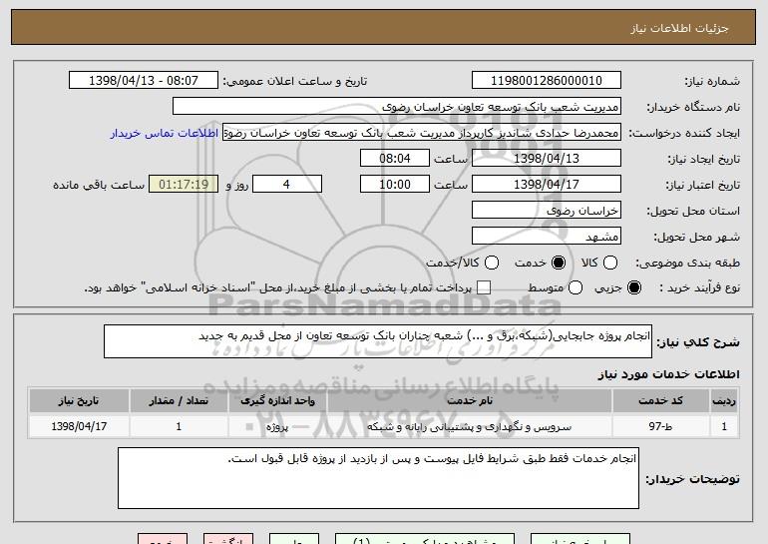Click the buyer notes box توضیحات خریدار

coord(378,478)
